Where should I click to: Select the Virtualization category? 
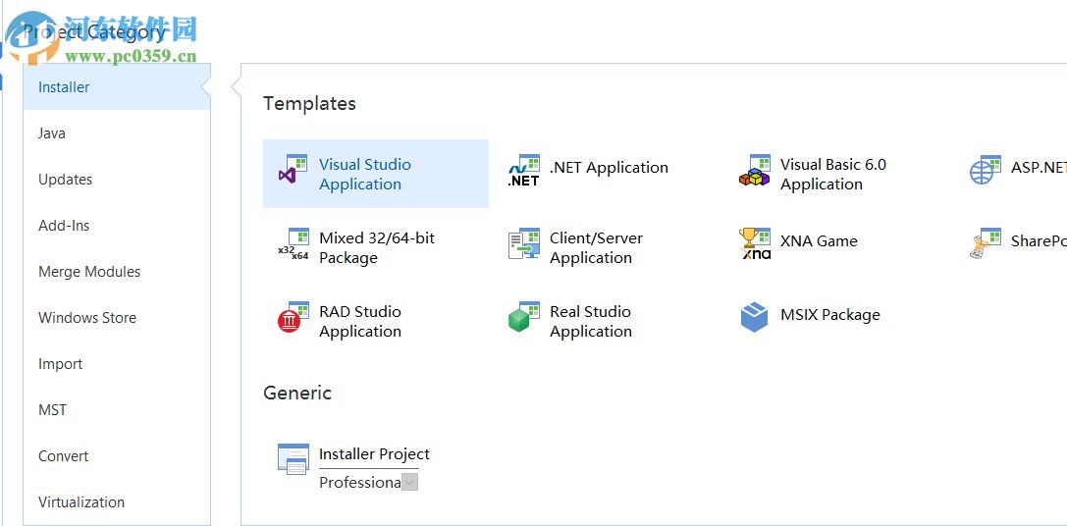coord(117,502)
